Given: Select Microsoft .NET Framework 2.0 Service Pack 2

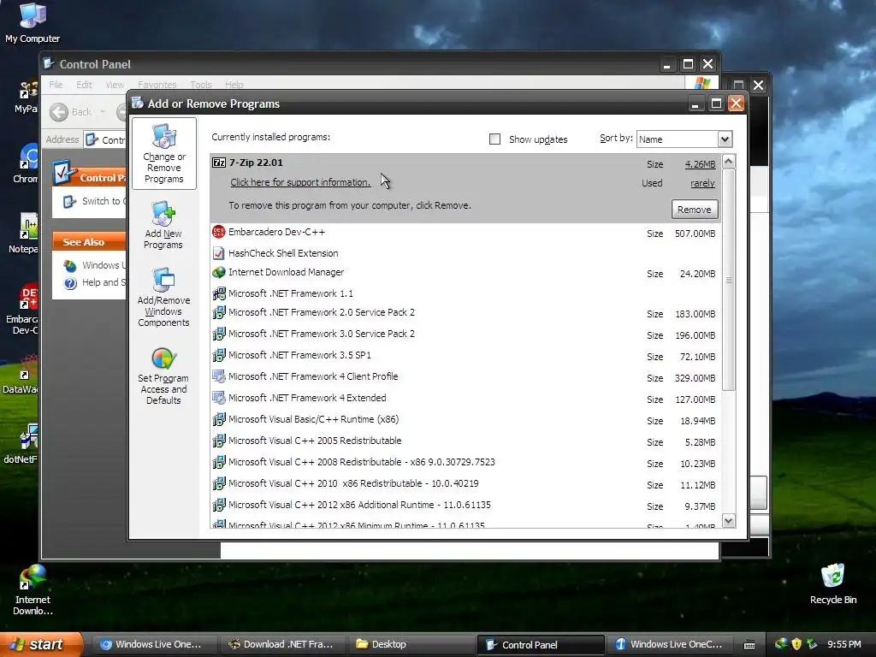Looking at the screenshot, I should (x=465, y=313).
